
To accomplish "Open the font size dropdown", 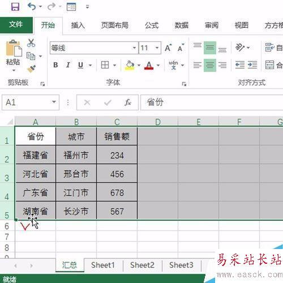I will 157,48.
